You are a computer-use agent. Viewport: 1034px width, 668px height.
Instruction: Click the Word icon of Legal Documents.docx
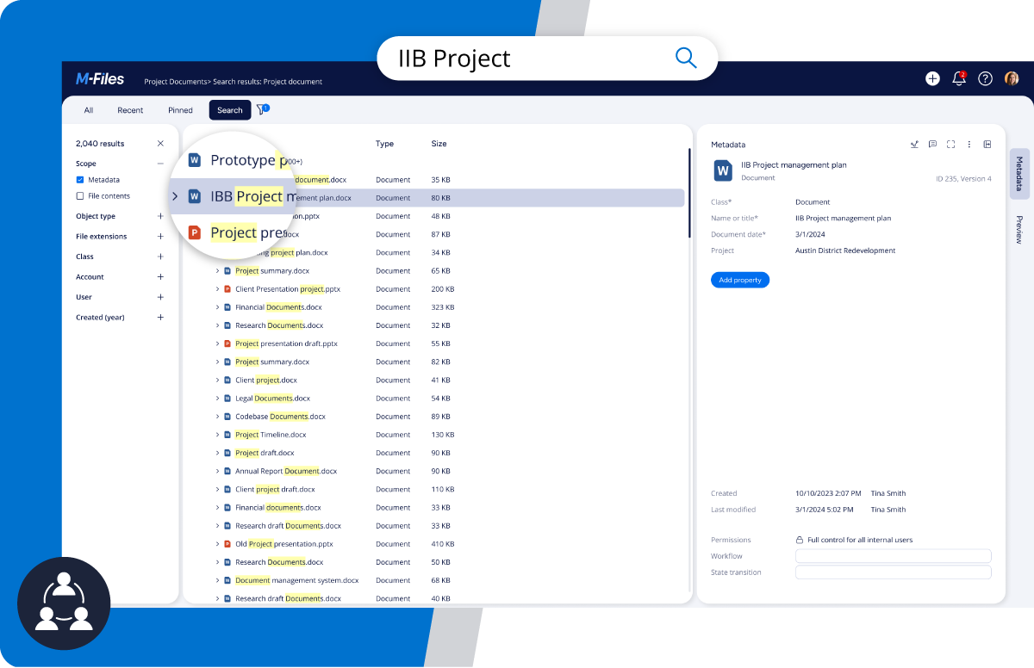(x=227, y=399)
